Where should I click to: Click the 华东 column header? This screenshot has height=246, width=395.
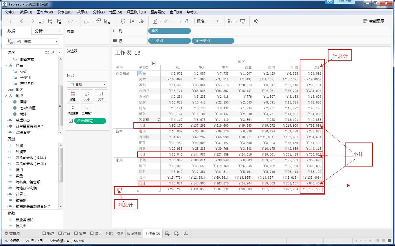coord(225,68)
